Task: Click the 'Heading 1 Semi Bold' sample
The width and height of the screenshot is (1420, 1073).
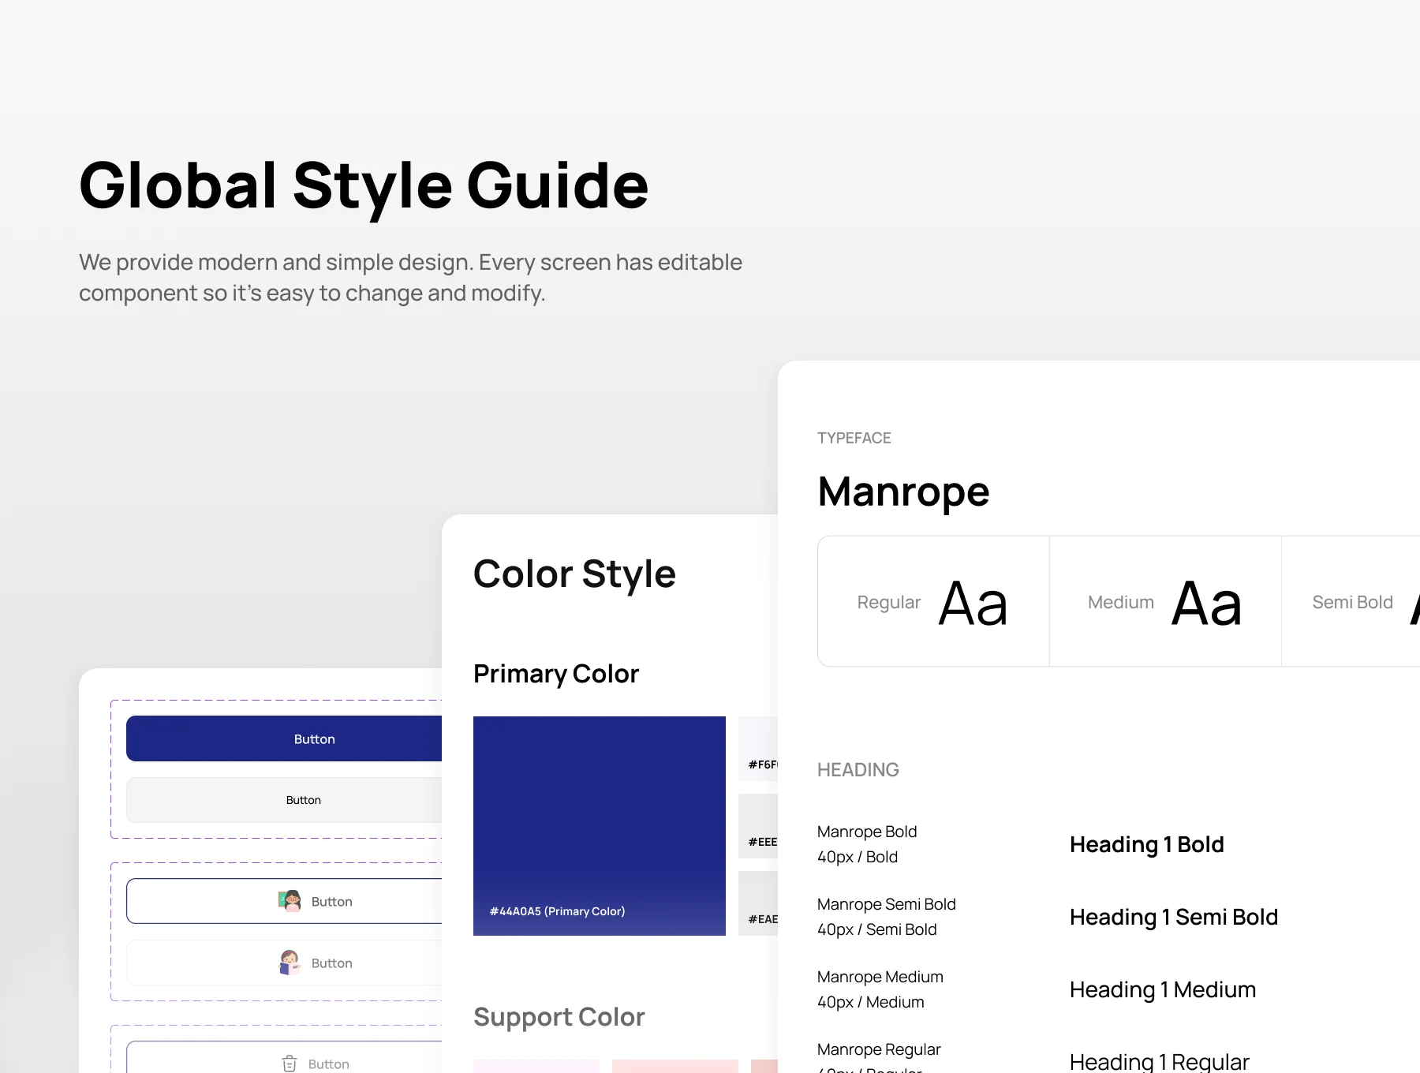Action: [1174, 918]
